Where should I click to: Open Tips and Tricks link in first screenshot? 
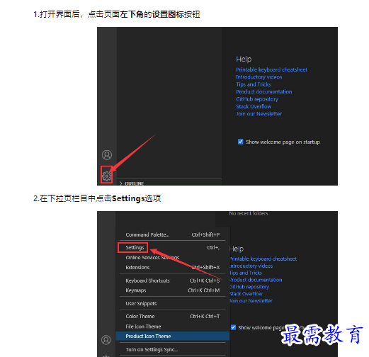[x=254, y=84]
